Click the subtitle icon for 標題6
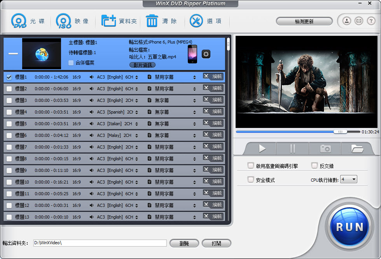The width and height of the screenshot is (381, 259). (x=149, y=135)
